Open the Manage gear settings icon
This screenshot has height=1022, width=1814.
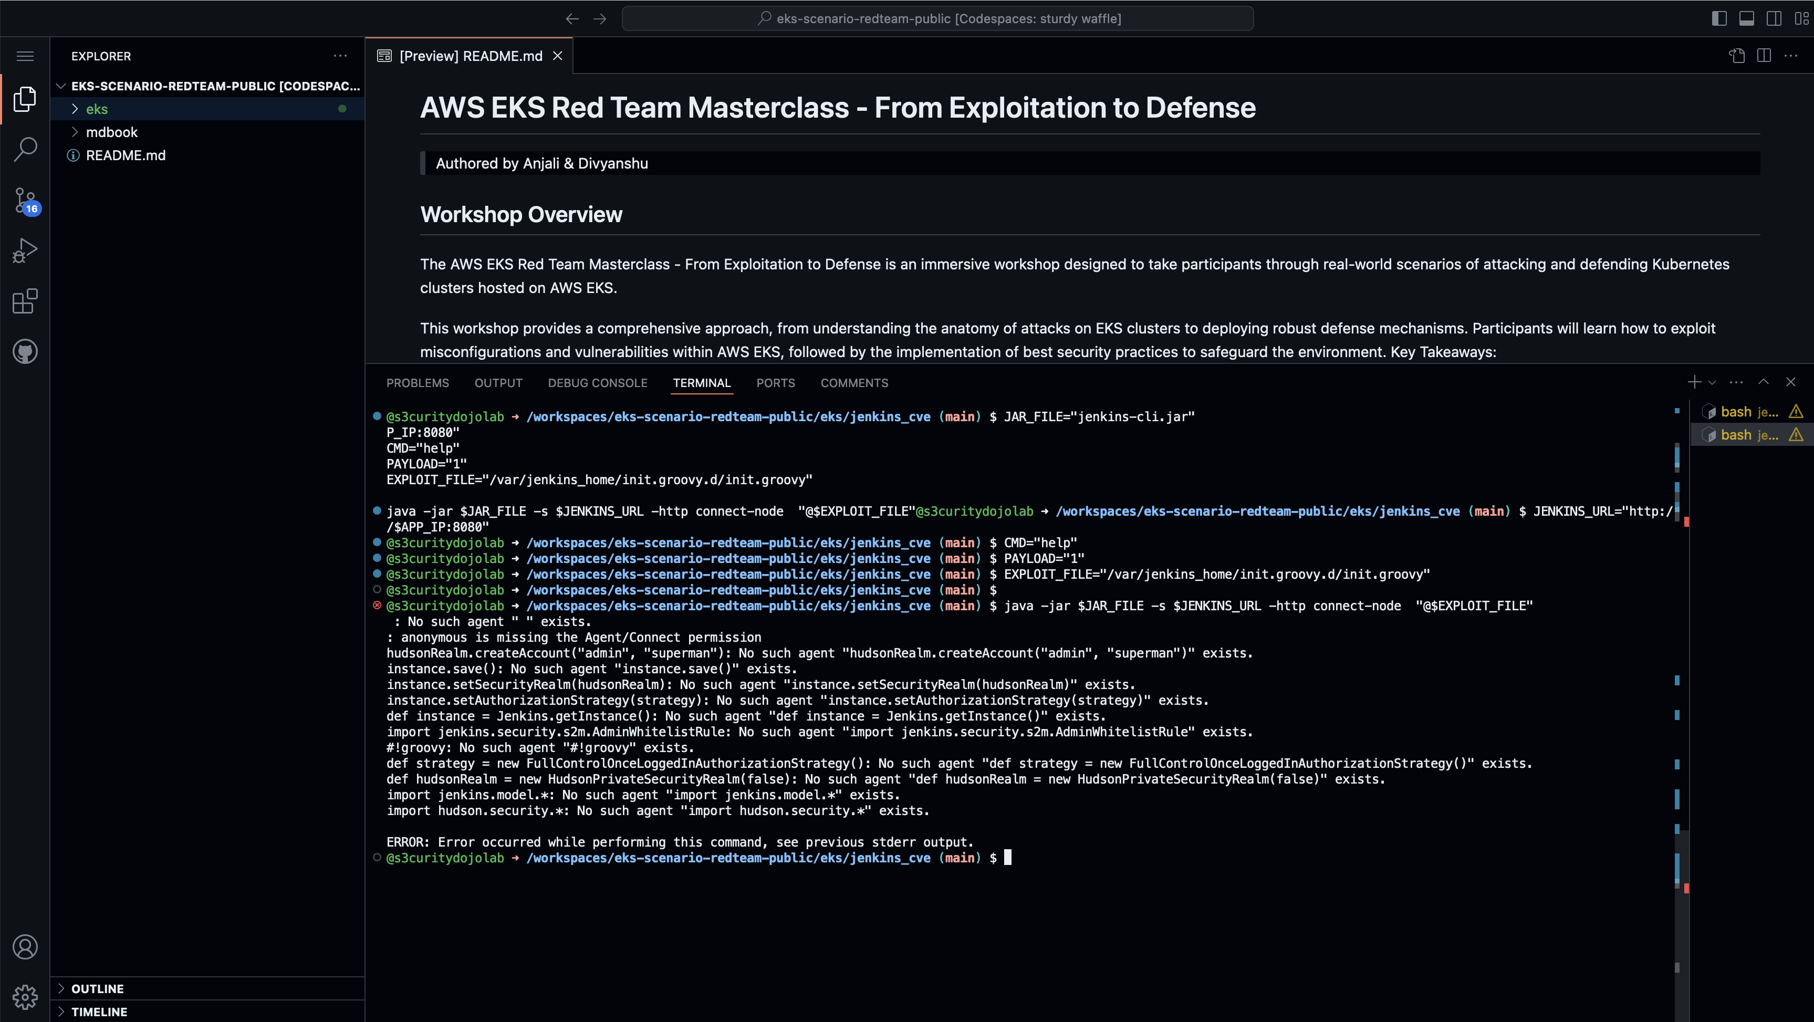click(x=25, y=997)
